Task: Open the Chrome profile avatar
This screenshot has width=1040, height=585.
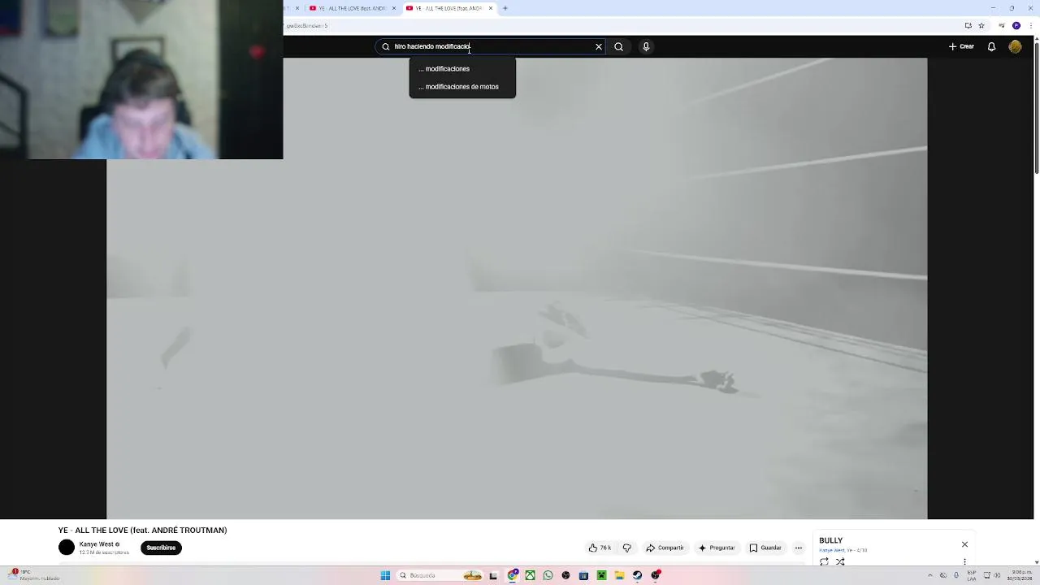Action: 1016,25
